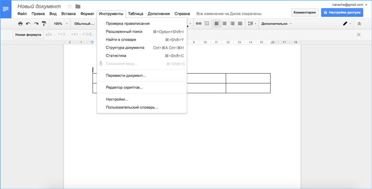Open the Таблица menu
This screenshot has height=189, width=372.
(136, 14)
